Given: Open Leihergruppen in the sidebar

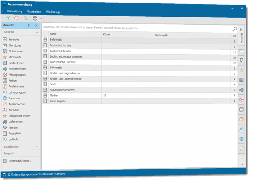Looking at the screenshot, I should point(14,92).
